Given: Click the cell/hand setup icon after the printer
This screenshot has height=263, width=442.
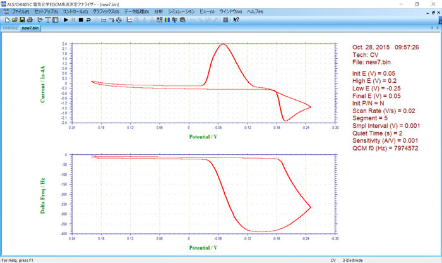Looking at the screenshot, I should [40, 20].
